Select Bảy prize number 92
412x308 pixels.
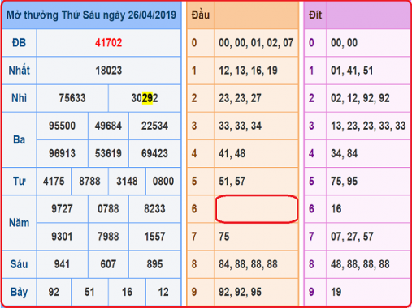click(x=54, y=292)
